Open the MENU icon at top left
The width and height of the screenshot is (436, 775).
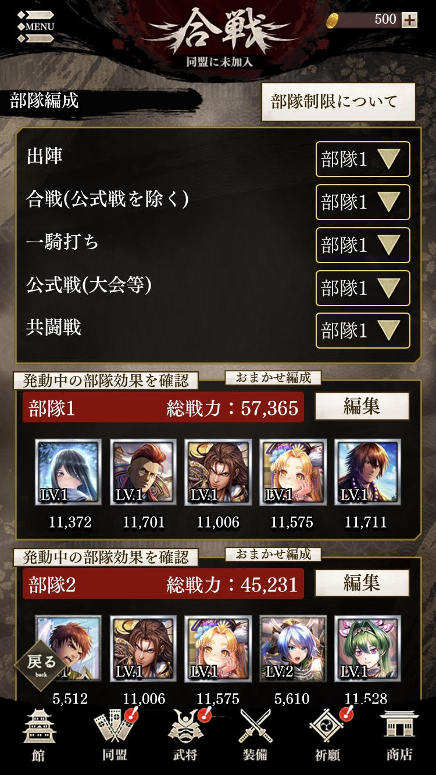click(36, 26)
